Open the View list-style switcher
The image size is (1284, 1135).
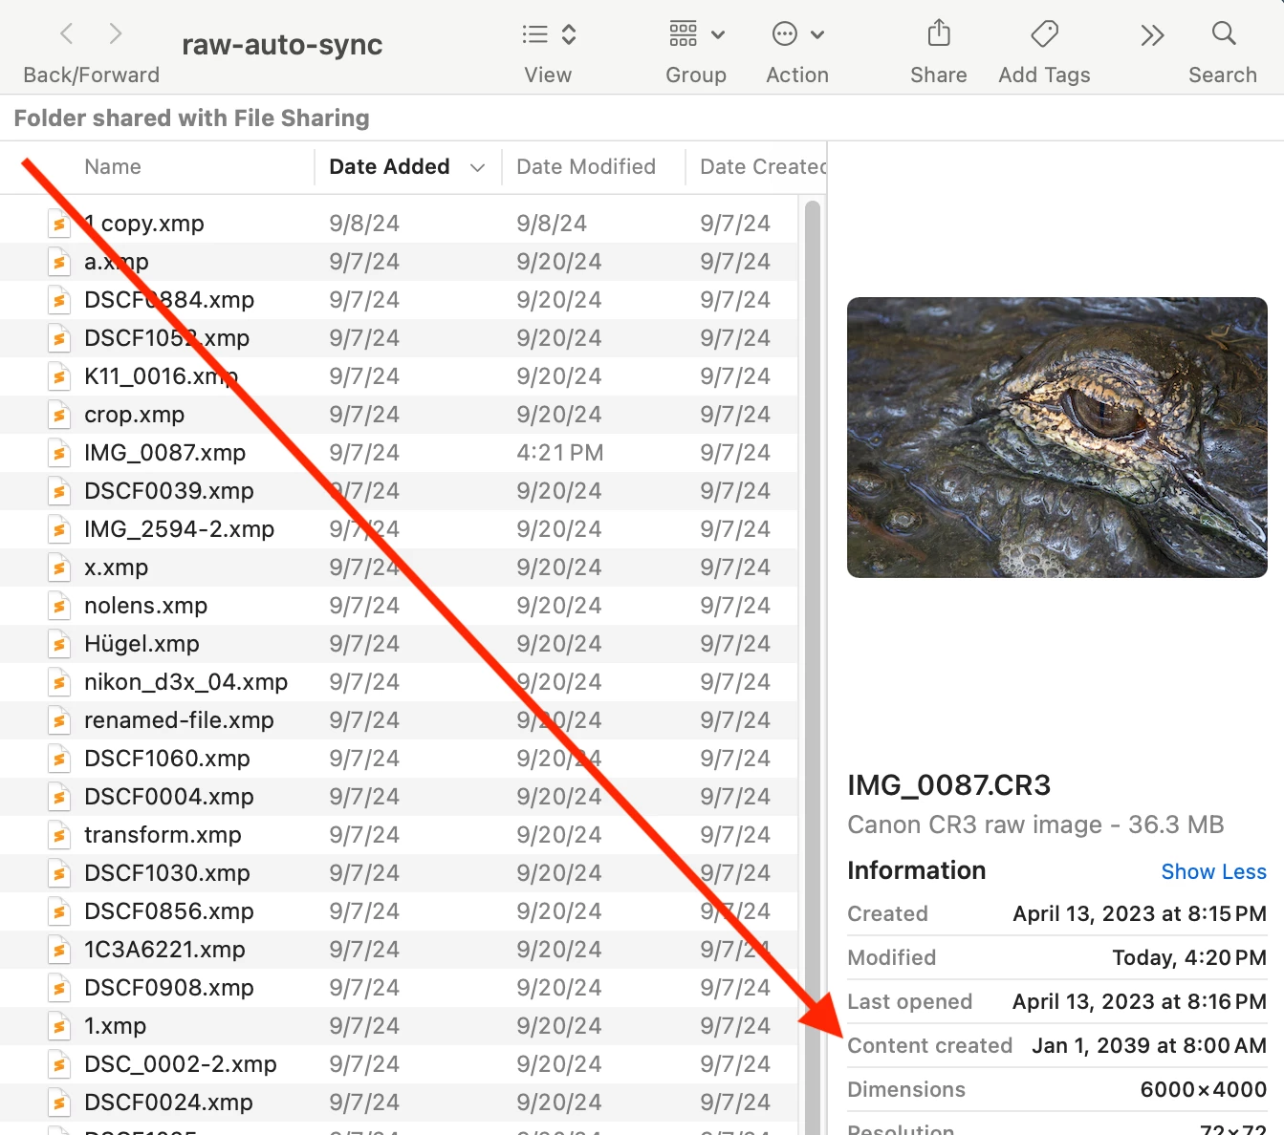pyautogui.click(x=549, y=35)
